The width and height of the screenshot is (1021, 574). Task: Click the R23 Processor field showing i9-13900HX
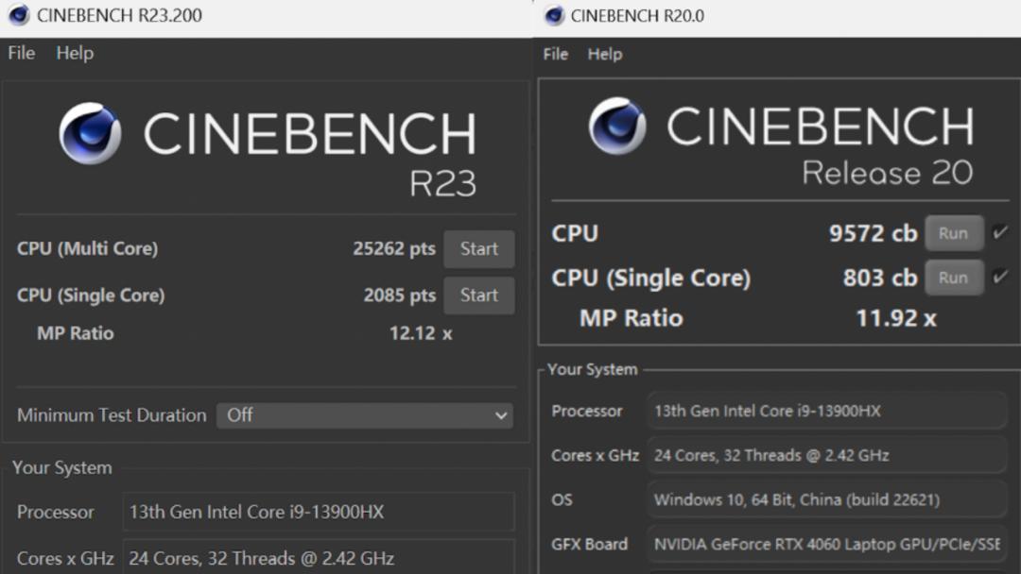click(x=319, y=512)
